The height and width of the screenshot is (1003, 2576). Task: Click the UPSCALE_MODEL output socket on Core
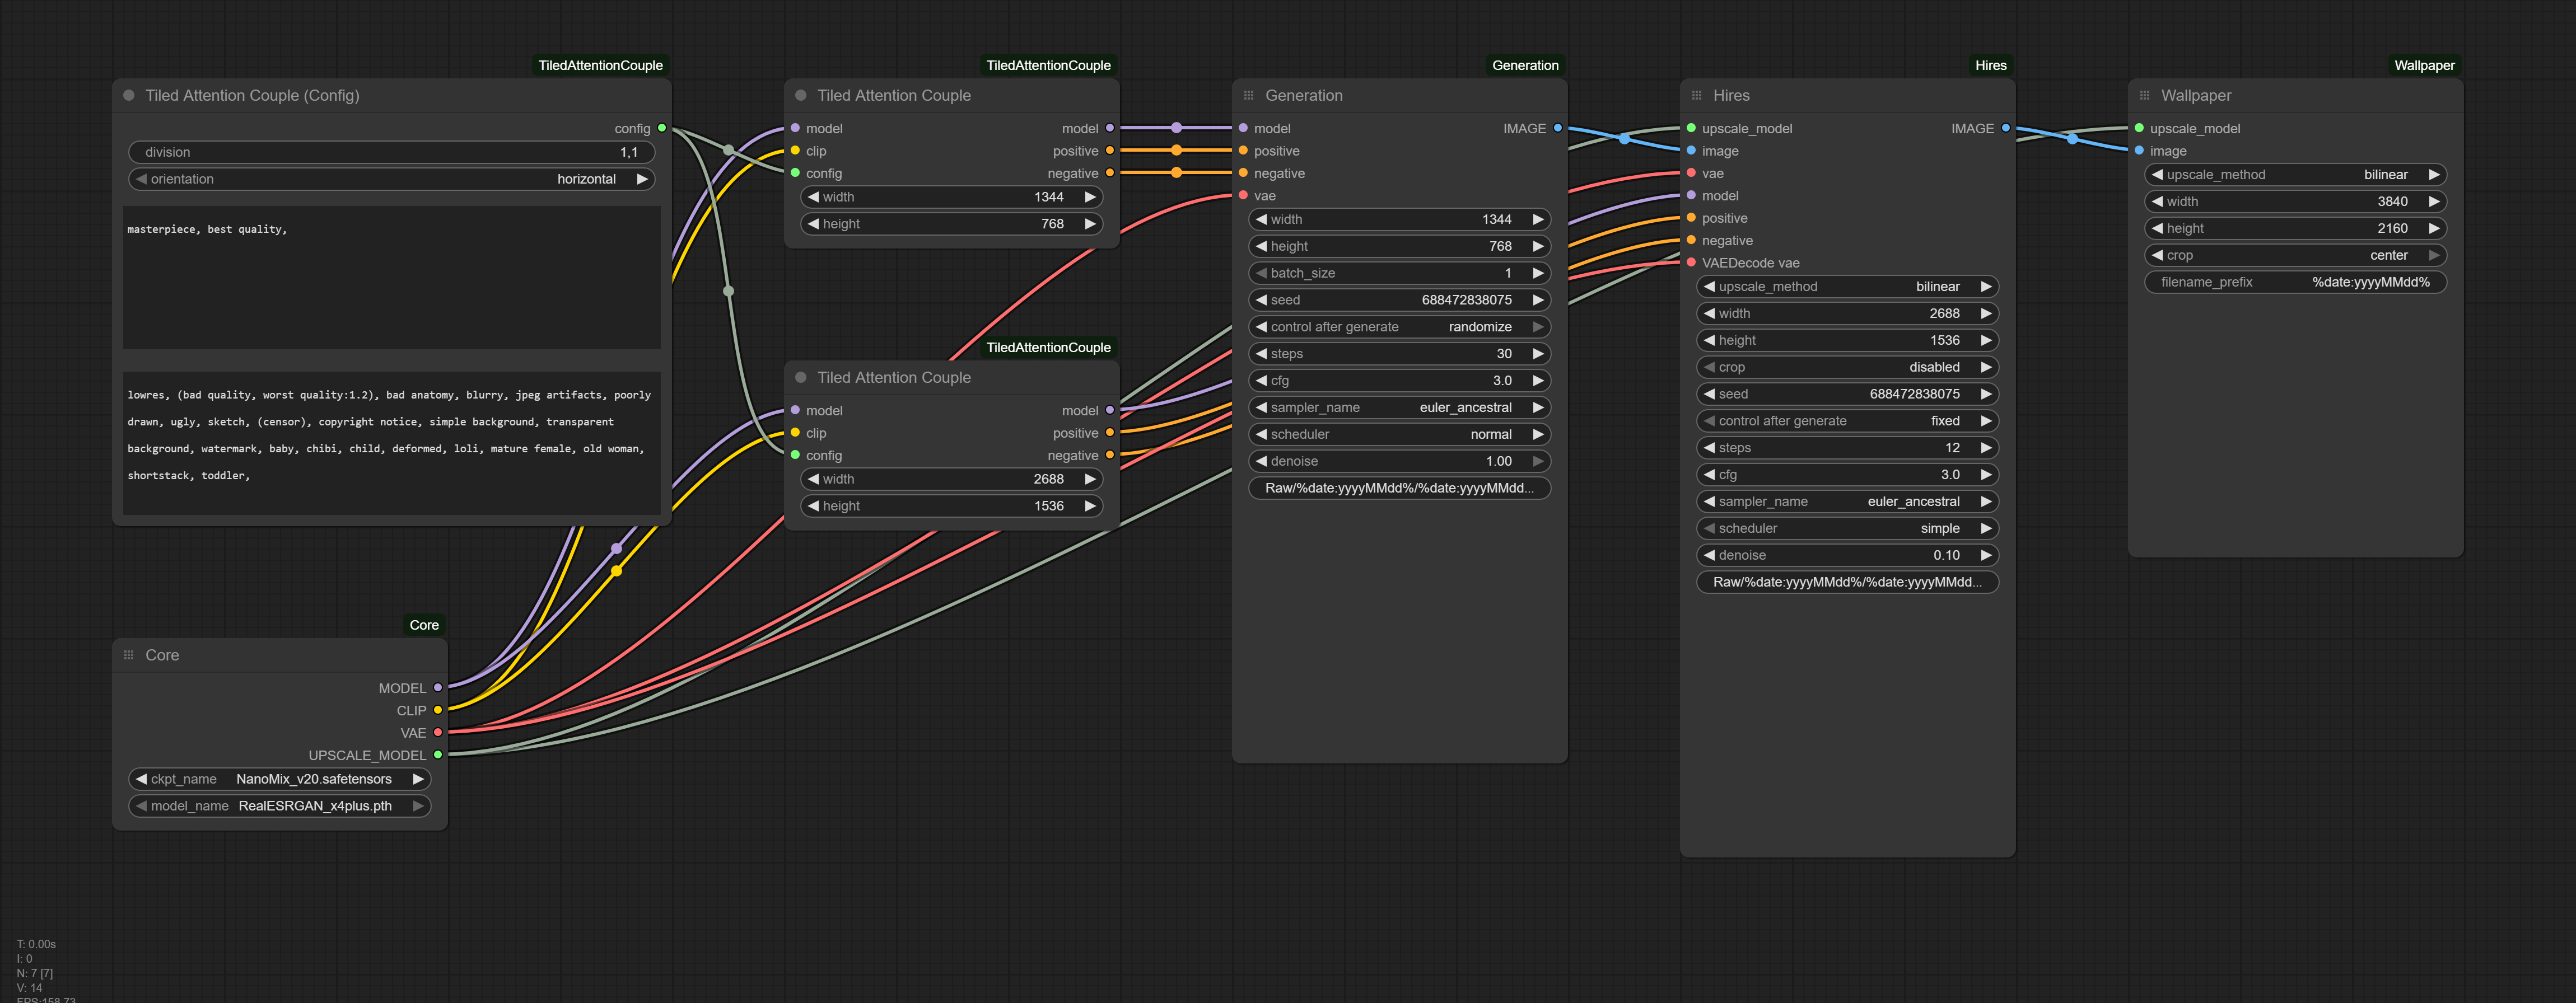click(437, 754)
